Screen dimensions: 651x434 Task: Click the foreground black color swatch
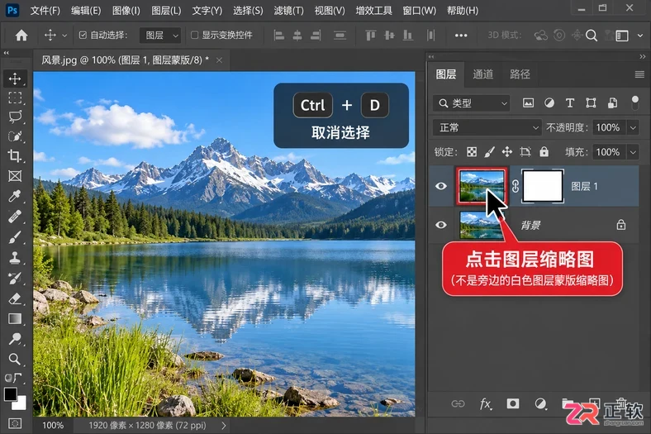(x=11, y=393)
